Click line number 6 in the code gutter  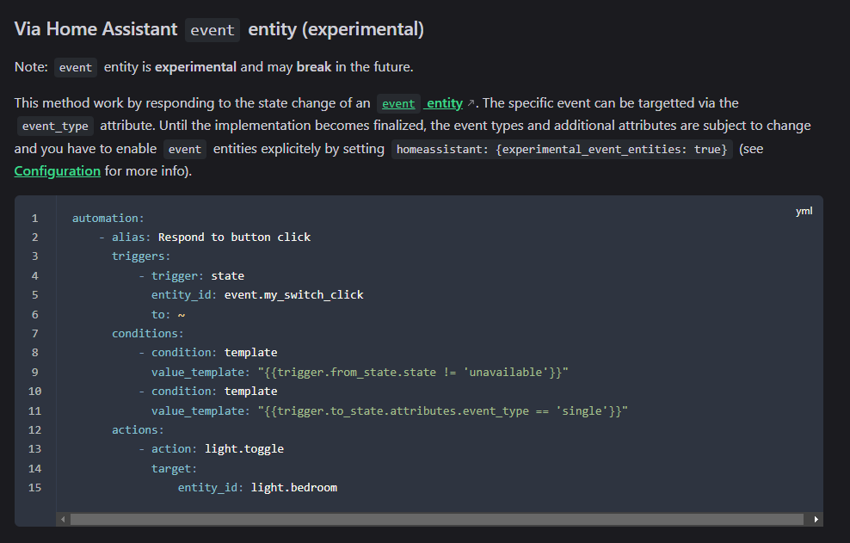(34, 315)
